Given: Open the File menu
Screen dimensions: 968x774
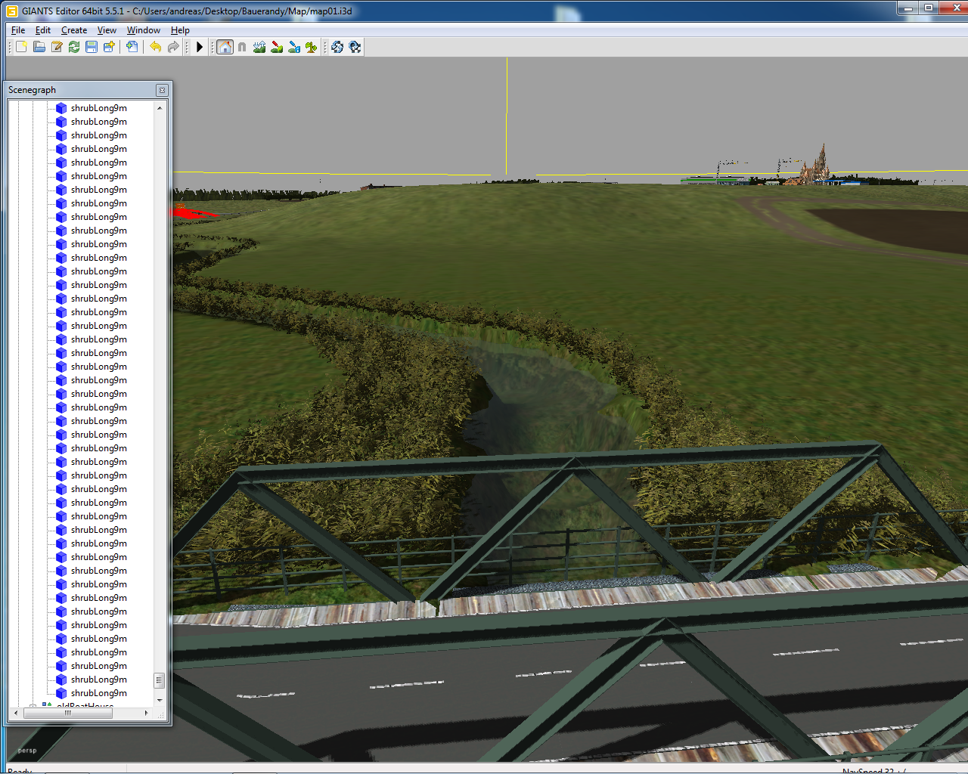Looking at the screenshot, I should click(x=18, y=30).
